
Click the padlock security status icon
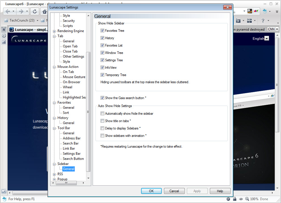235,199
